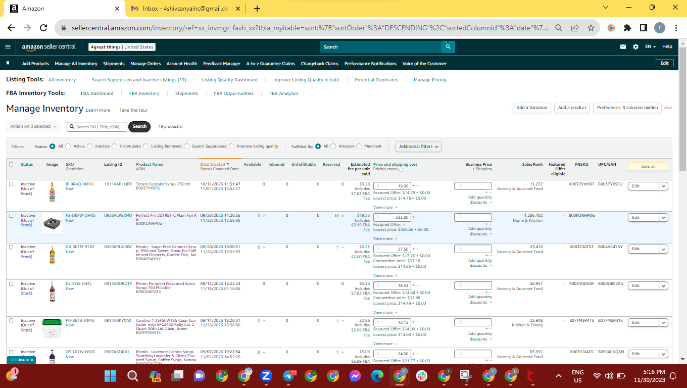
Task: Select the Incomplete status filter
Action: [x=115, y=147]
